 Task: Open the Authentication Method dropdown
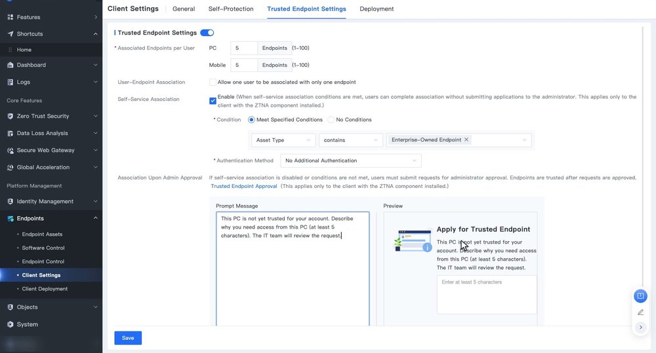(x=350, y=160)
